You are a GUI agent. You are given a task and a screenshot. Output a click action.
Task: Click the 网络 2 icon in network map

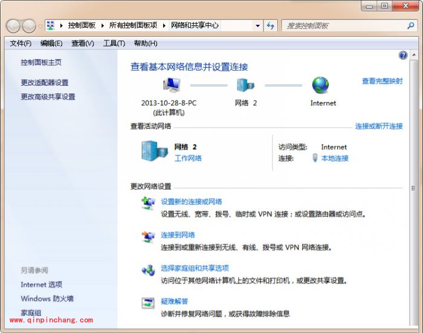tap(245, 85)
